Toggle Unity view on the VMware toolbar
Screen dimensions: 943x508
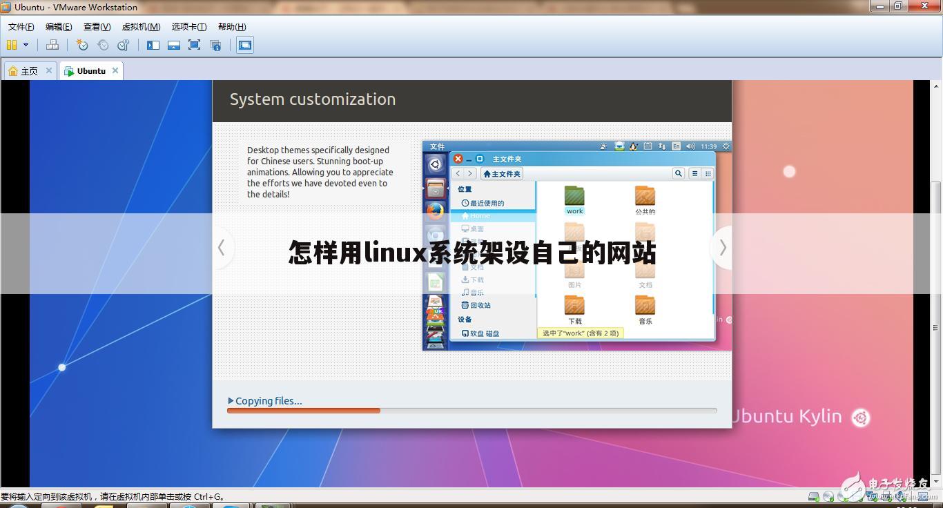point(215,45)
